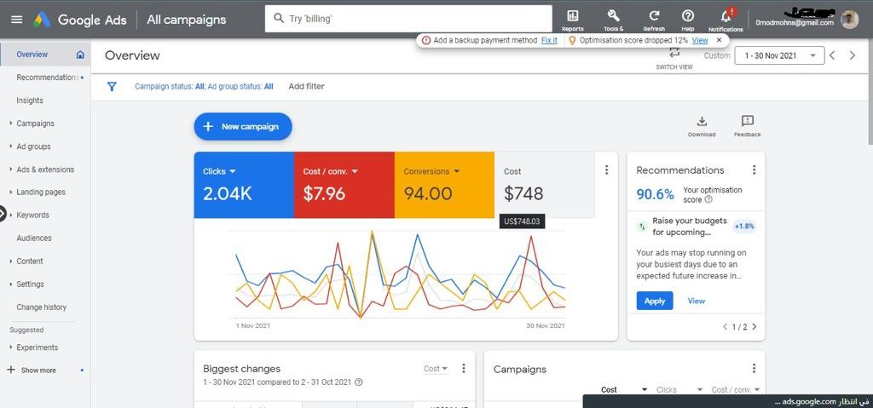Open Campaigns card Cost / conv. dropdown

pyautogui.click(x=757, y=389)
